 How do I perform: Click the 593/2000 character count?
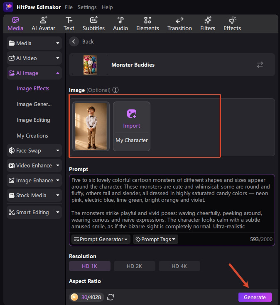point(261,239)
